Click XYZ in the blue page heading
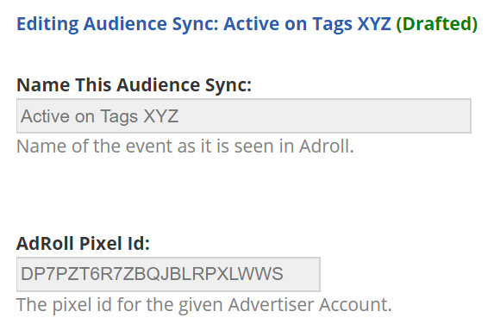The image size is (494, 330). 374,24
